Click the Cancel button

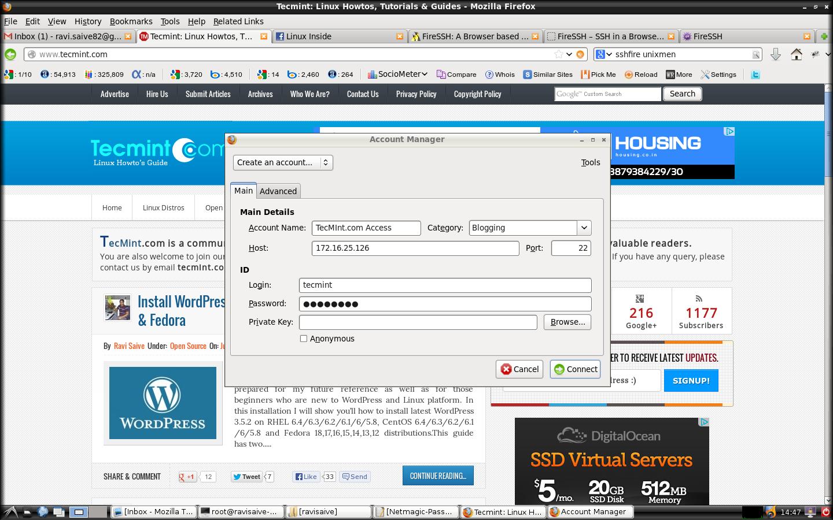(x=519, y=369)
